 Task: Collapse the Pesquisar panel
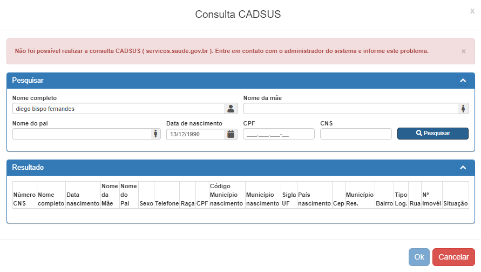[463, 81]
